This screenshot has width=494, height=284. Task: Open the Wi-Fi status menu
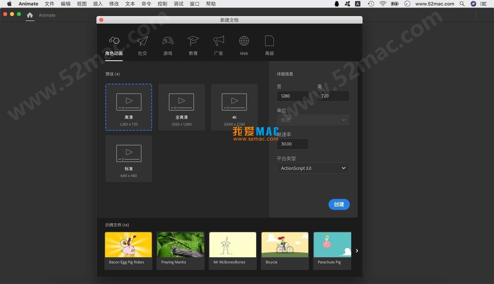383,4
